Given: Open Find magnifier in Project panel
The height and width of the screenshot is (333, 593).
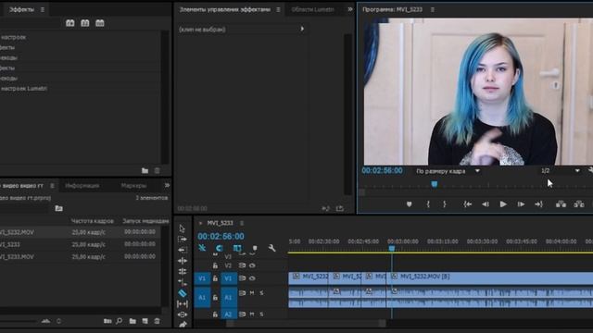Looking at the screenshot, I should point(120,321).
